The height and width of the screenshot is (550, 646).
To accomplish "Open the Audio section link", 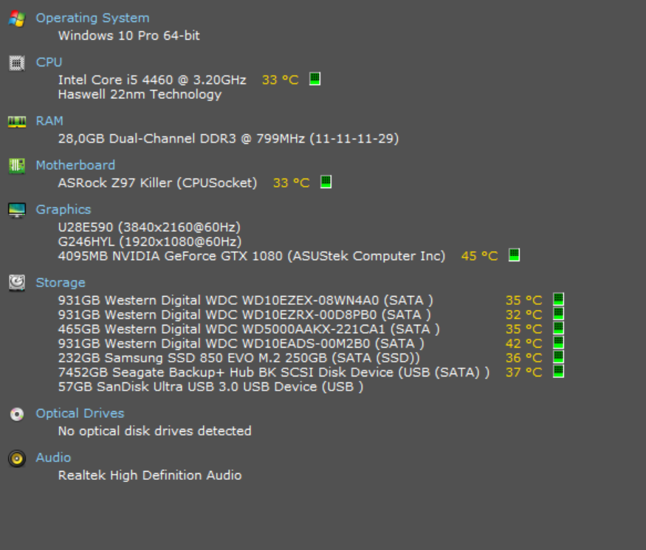I will [x=54, y=458].
